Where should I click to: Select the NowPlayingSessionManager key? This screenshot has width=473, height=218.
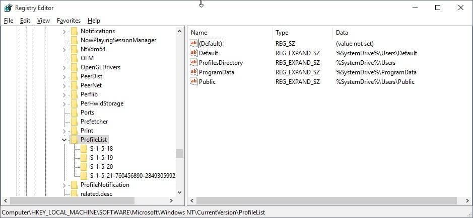click(118, 40)
